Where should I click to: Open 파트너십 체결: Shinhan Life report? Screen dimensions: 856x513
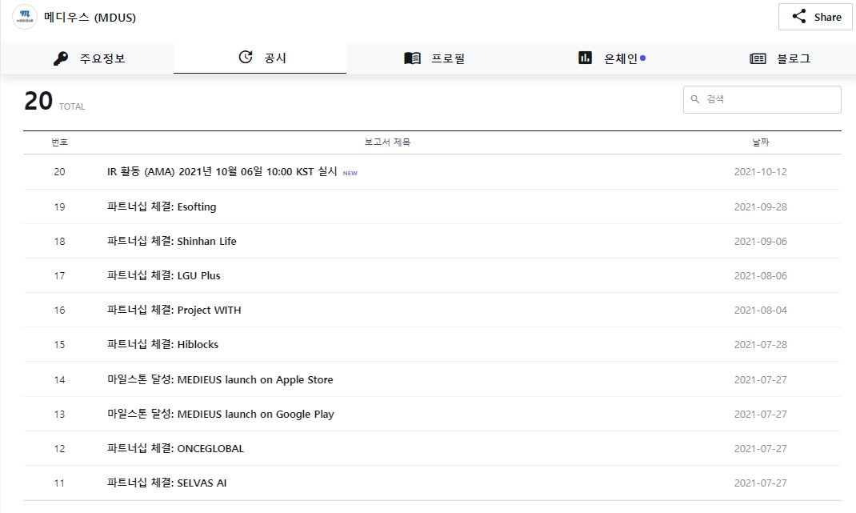[171, 241]
